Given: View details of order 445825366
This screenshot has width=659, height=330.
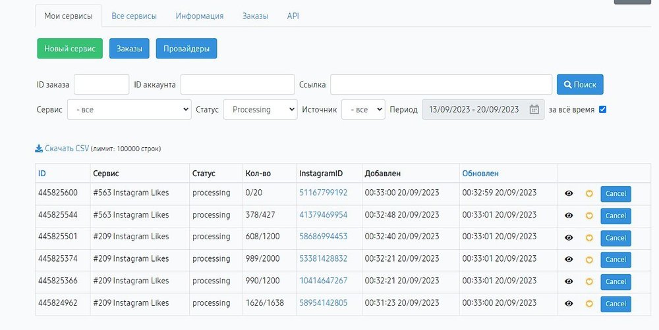Looking at the screenshot, I should click(569, 282).
